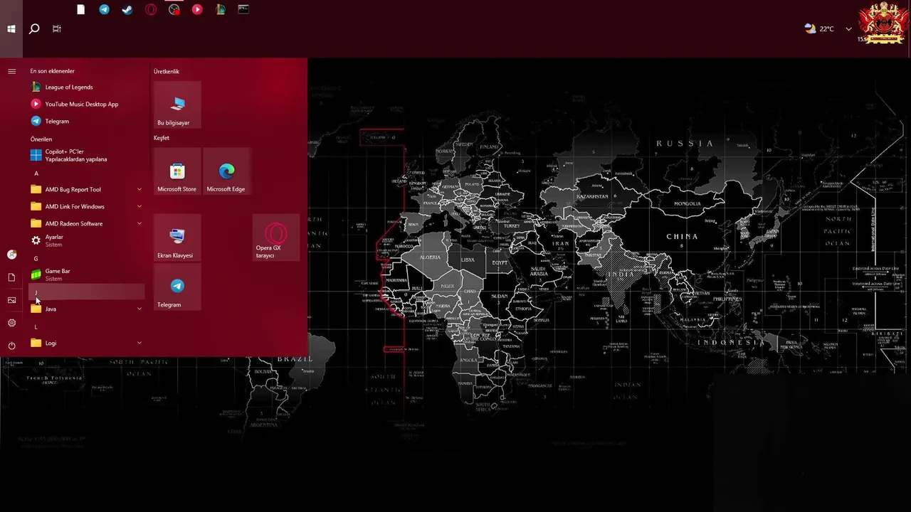Open Documents from the Start sidebar
The image size is (911, 512).
[x=11, y=277]
